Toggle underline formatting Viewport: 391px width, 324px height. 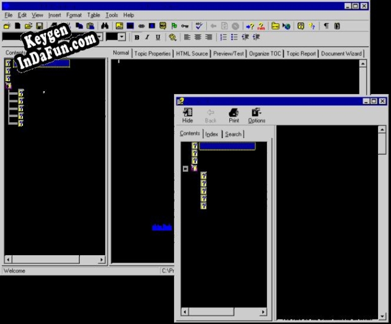click(x=158, y=37)
